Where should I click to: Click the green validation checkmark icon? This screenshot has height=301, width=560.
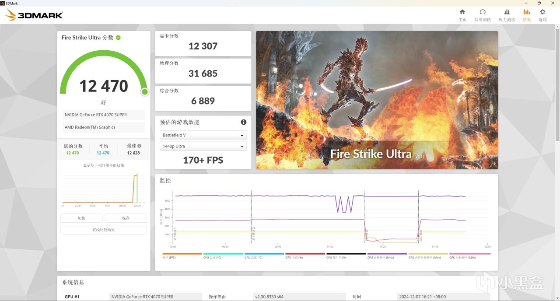(118, 38)
